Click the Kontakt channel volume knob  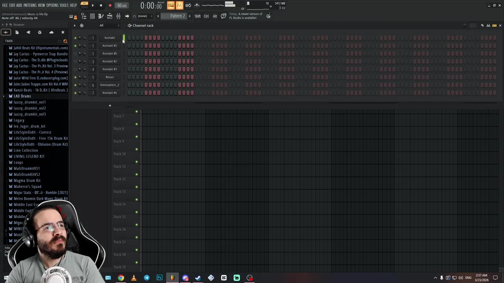tap(84, 38)
